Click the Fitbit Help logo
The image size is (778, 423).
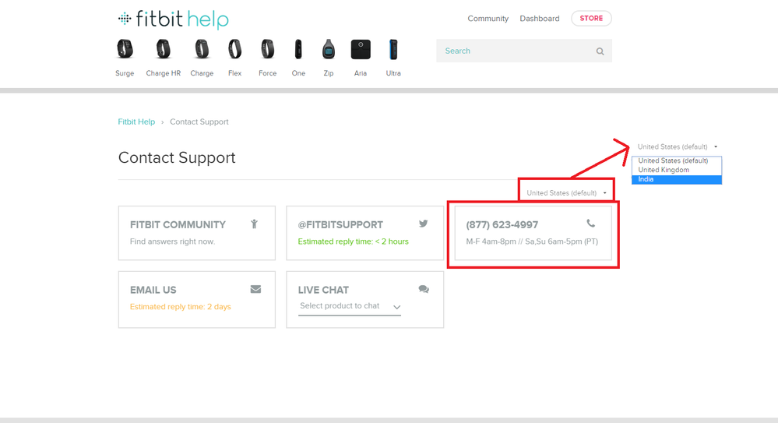point(173,19)
